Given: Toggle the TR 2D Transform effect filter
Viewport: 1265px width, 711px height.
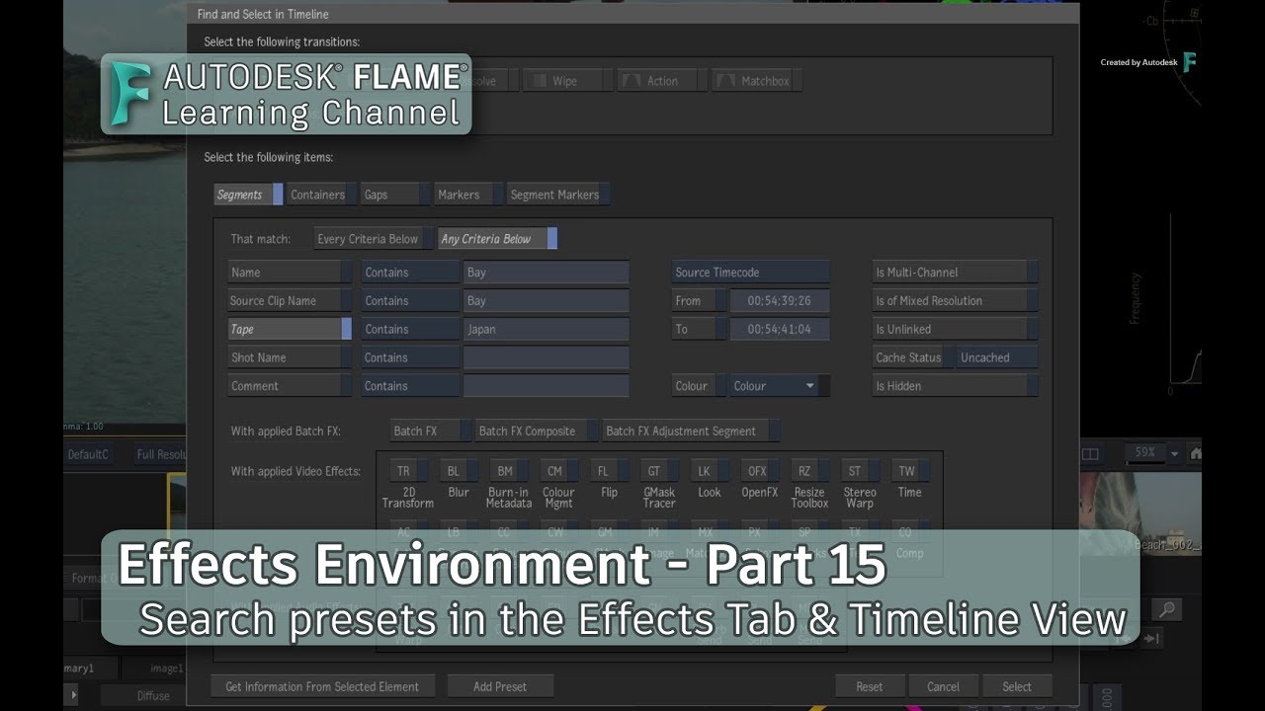Looking at the screenshot, I should 408,471.
